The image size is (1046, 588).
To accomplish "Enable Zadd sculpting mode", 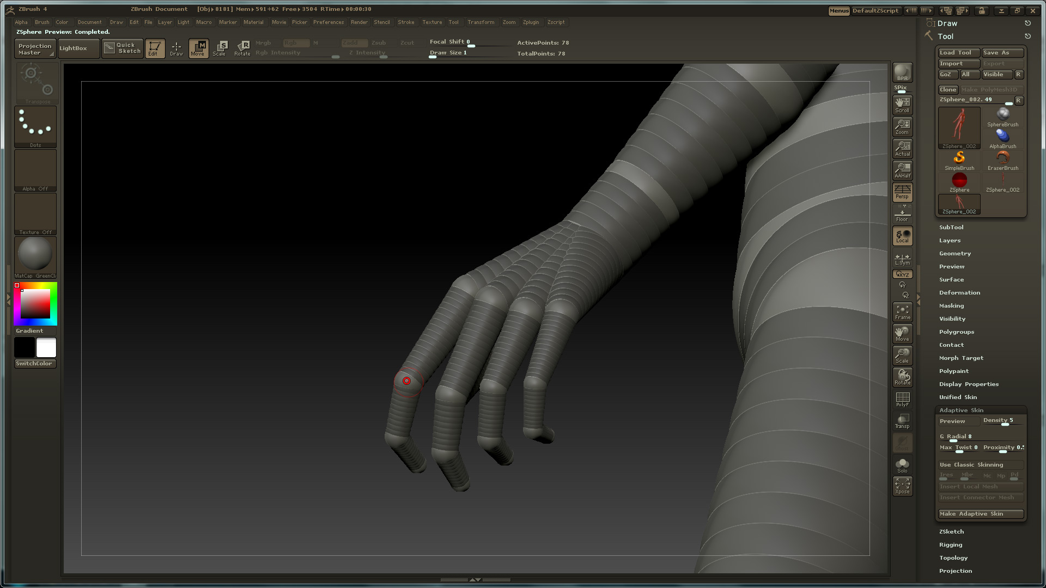I will point(355,42).
